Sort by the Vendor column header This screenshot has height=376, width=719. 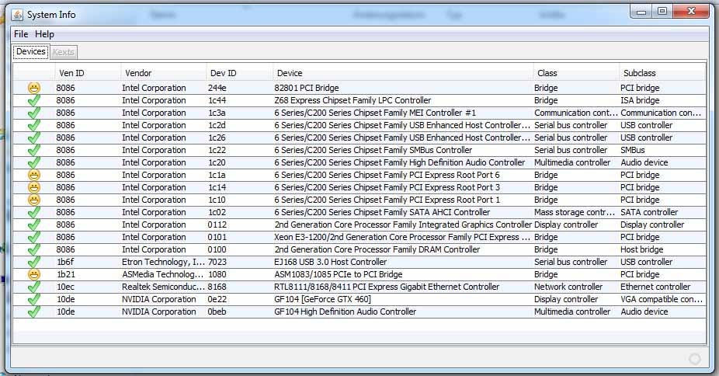[x=164, y=73]
